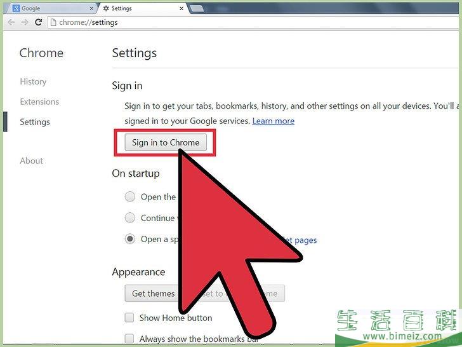Enable Show Home button checkbox
The image size is (462, 347).
[129, 318]
